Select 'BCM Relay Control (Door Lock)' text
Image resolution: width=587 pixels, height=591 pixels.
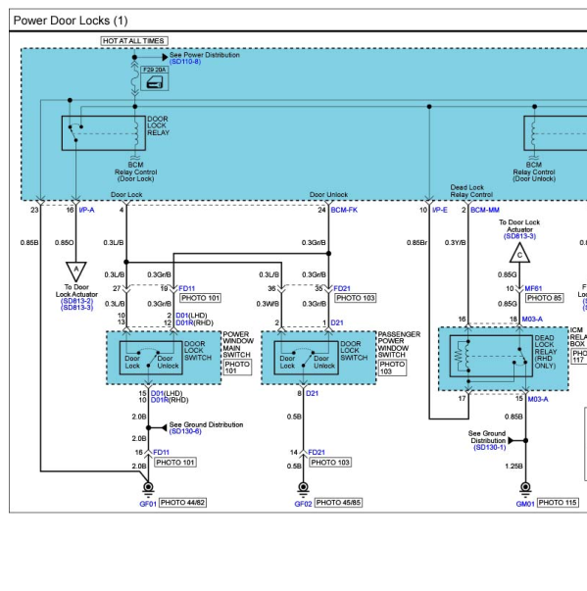click(135, 172)
